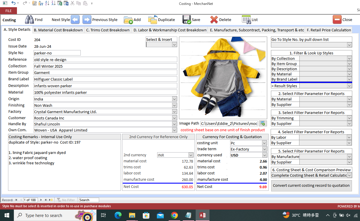The image size is (360, 221).
Task: Open Go To Style No pull down list
Action: pos(349,45)
